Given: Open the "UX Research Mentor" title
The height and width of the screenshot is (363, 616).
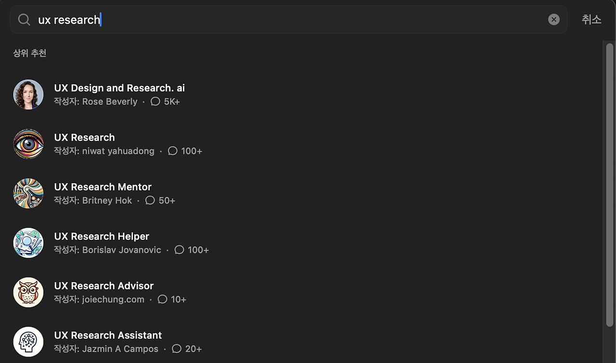Looking at the screenshot, I should point(103,187).
